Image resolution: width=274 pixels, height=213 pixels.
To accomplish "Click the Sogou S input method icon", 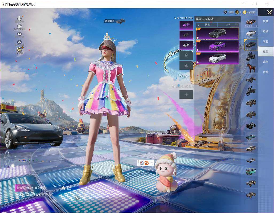I will pos(146,163).
